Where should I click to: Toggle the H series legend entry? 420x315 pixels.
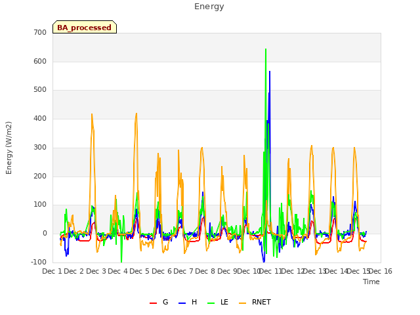point(188,302)
